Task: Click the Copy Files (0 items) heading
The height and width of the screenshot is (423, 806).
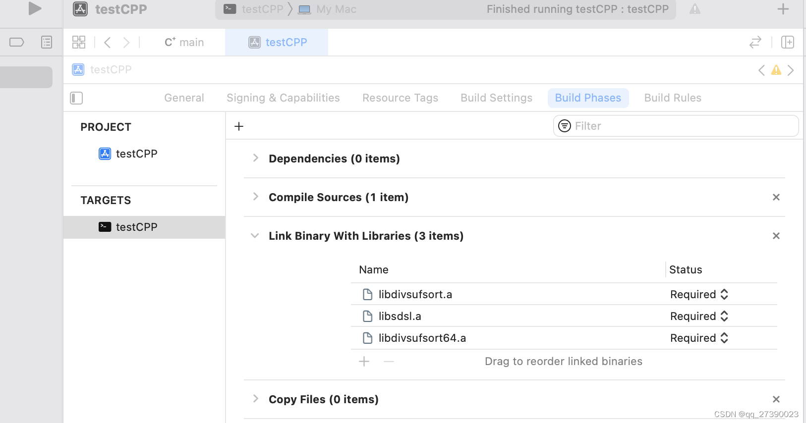Action: 324,399
